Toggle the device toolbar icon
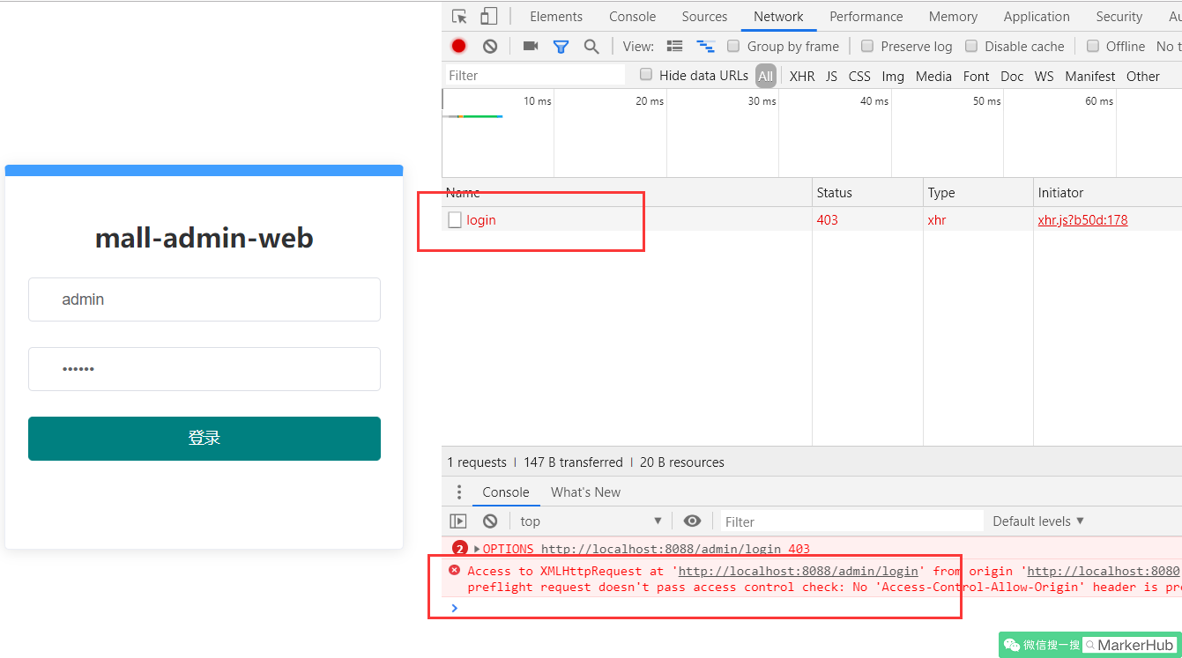This screenshot has width=1182, height=658. [487, 16]
